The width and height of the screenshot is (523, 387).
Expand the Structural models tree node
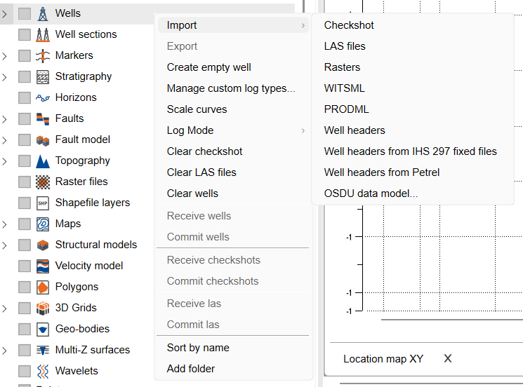click(4, 245)
